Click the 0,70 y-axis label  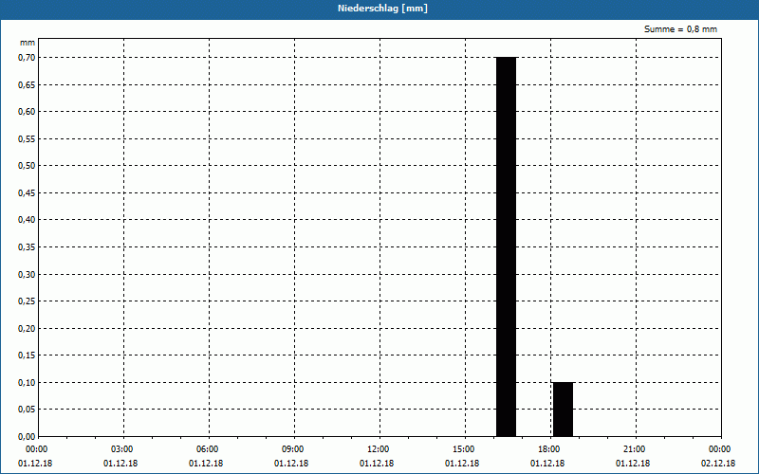(26, 57)
